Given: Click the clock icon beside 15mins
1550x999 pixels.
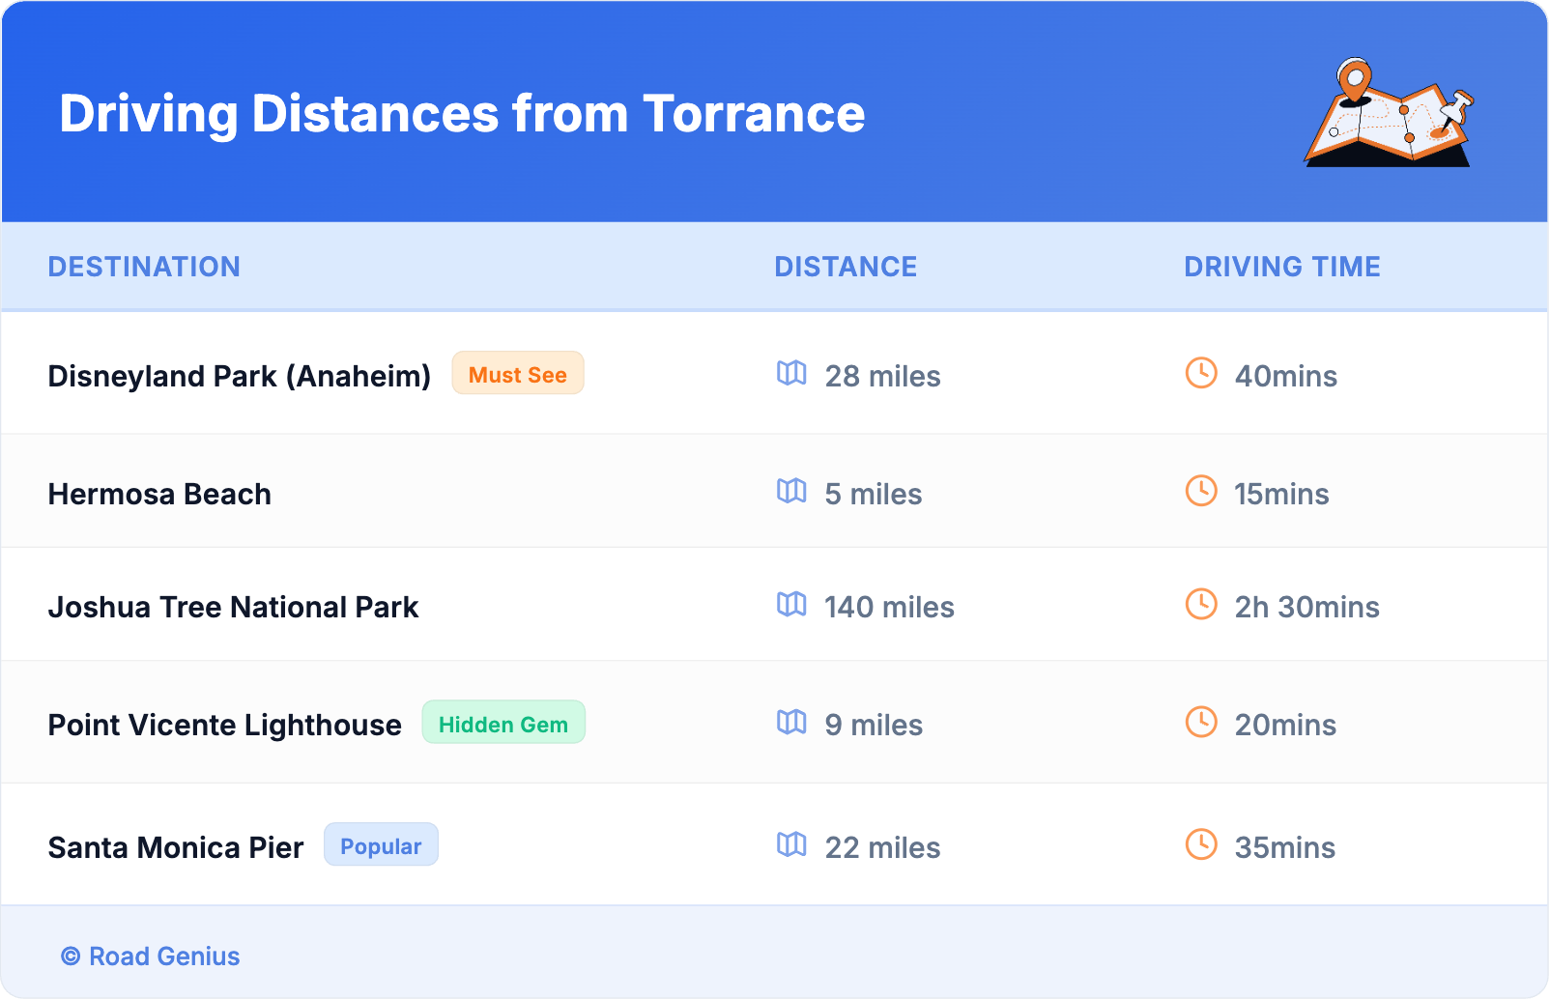Looking at the screenshot, I should click(x=1201, y=493).
